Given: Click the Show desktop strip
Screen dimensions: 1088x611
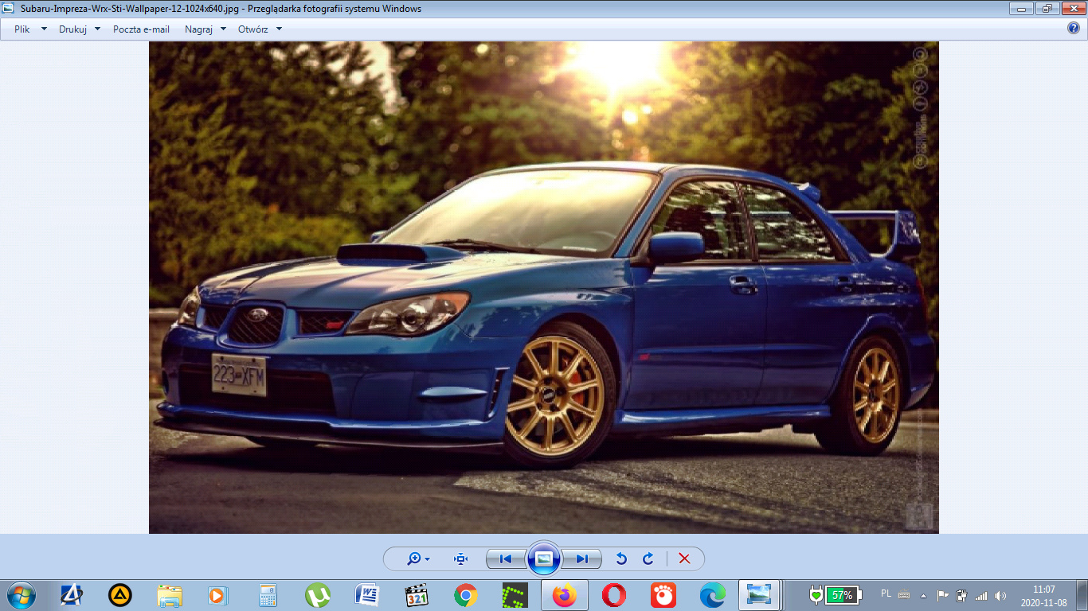Looking at the screenshot, I should tap(1082, 595).
